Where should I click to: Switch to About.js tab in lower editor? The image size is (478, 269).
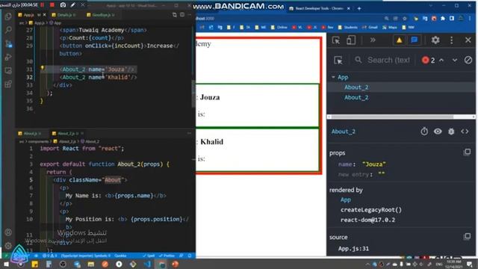pos(30,133)
